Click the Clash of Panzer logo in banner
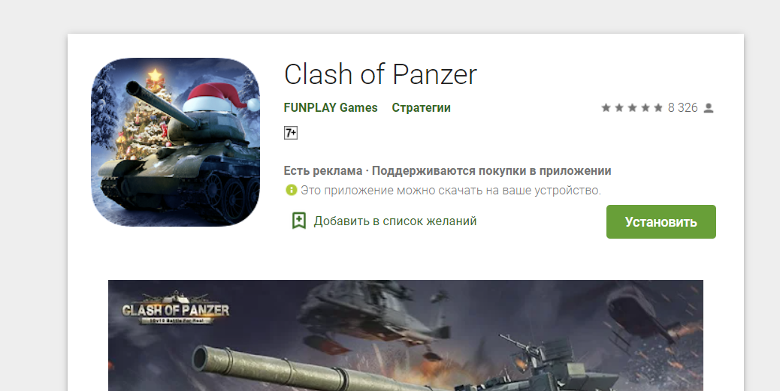Image resolution: width=780 pixels, height=391 pixels. click(176, 308)
